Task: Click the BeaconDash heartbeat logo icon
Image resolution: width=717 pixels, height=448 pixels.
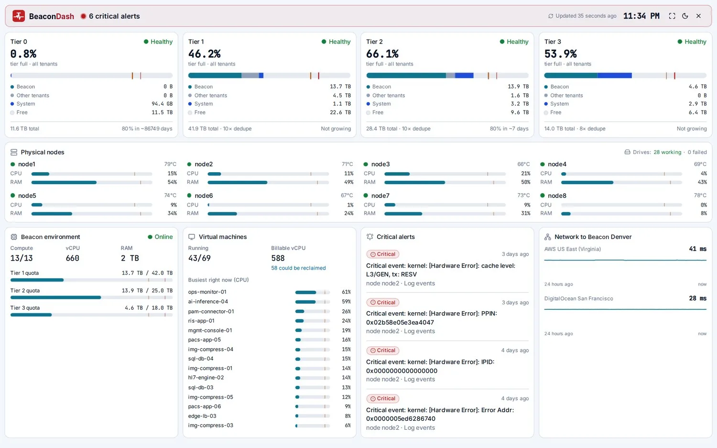Action: tap(19, 16)
